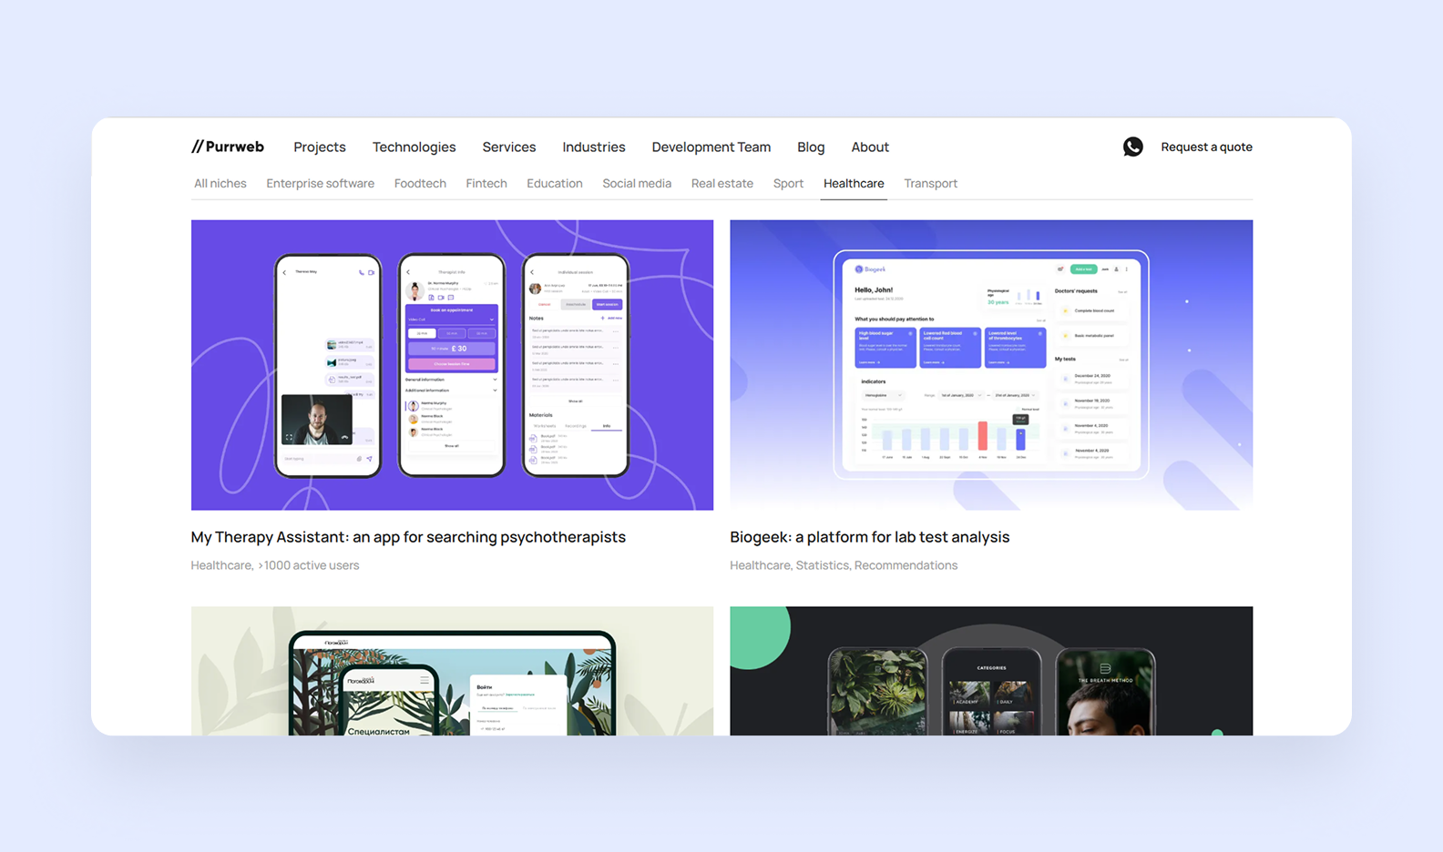Open the Blog page
Viewport: 1443px width, 852px height.
(811, 147)
